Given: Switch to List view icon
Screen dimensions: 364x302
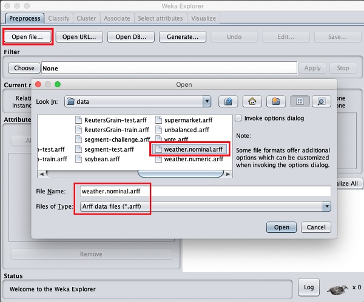Looking at the screenshot, I should point(300,101).
